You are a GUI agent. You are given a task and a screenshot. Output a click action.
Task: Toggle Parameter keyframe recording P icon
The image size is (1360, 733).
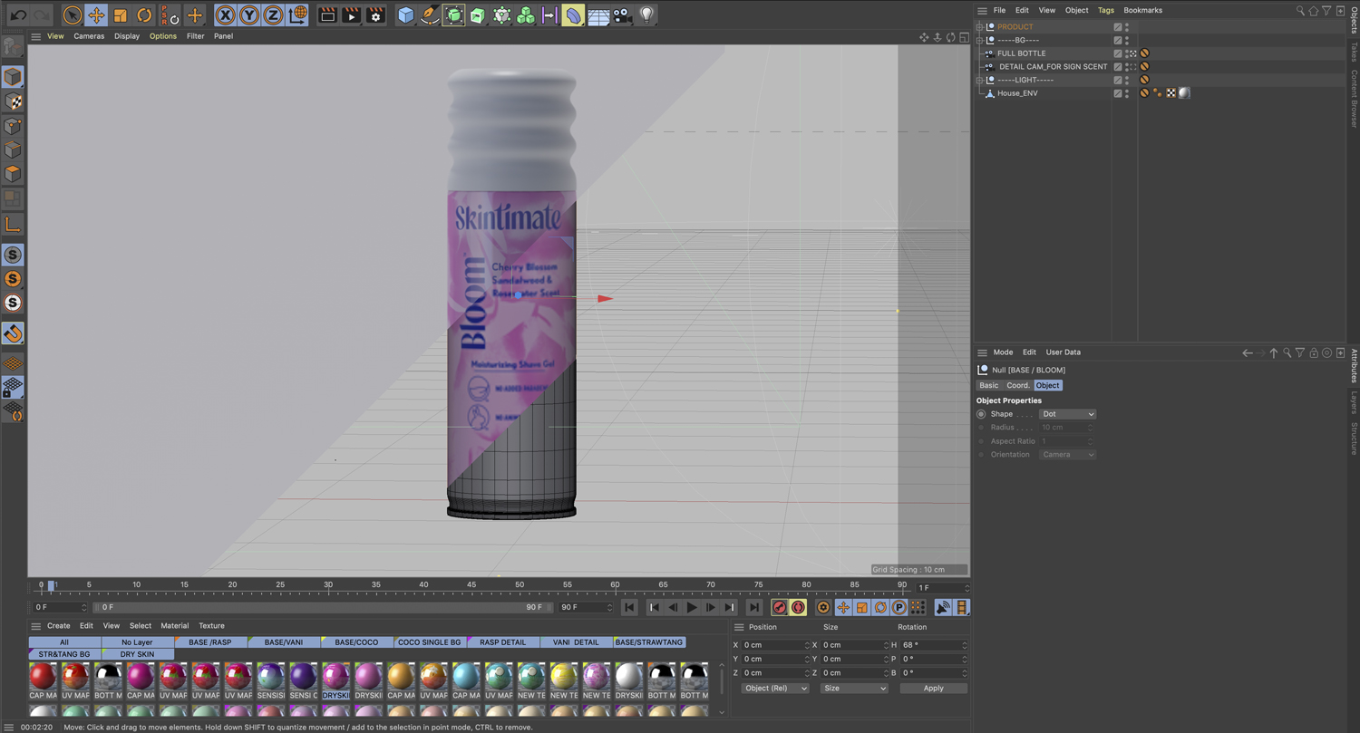coord(899,607)
